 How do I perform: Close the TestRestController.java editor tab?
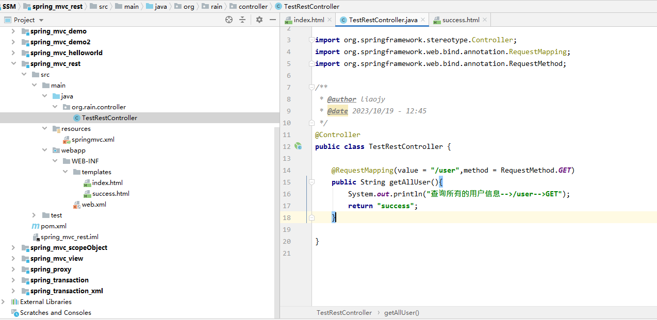click(423, 20)
